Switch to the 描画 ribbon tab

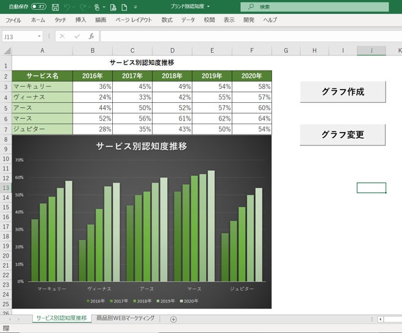pos(101,20)
